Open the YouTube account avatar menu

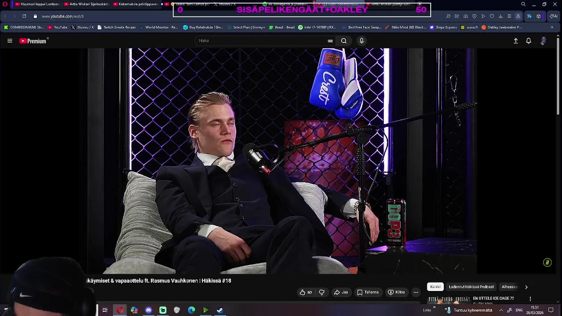point(544,41)
